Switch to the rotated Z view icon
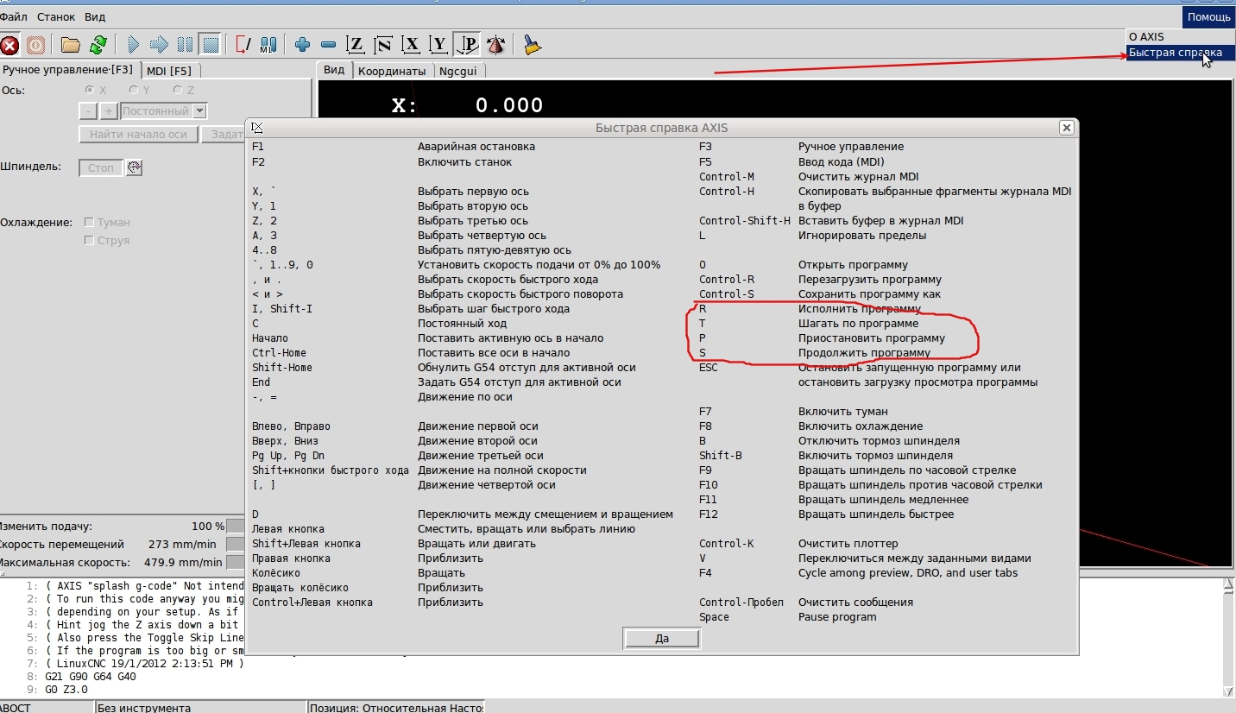The width and height of the screenshot is (1236, 713). pyautogui.click(x=383, y=45)
